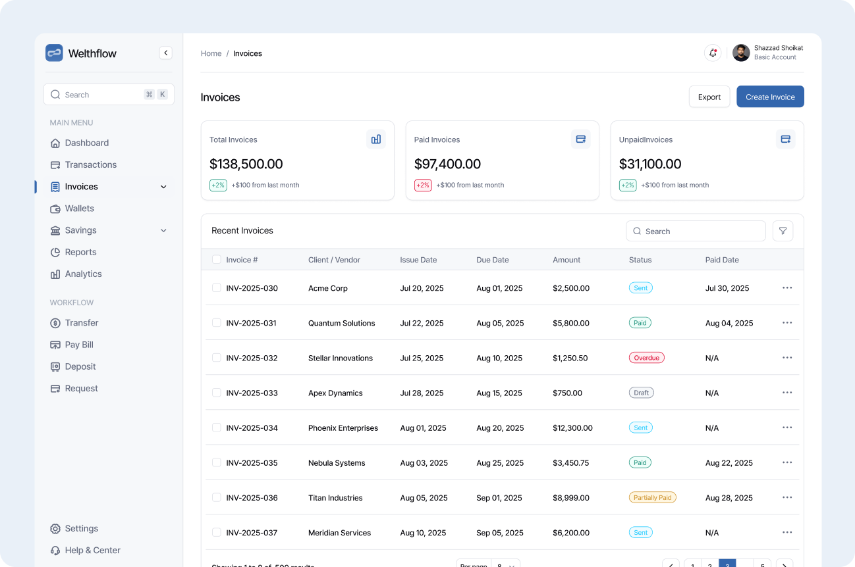The height and width of the screenshot is (567, 855).
Task: Click Shazzad Shoikat's profile avatar
Action: click(x=741, y=53)
